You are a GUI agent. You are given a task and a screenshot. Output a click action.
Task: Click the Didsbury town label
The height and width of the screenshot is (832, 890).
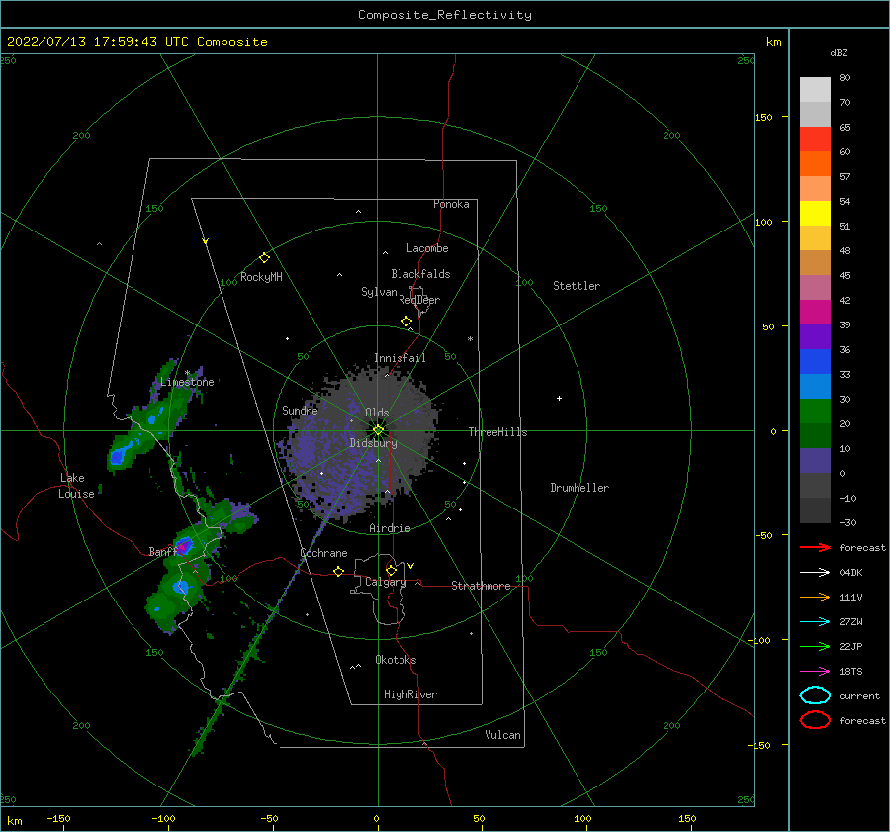pos(373,443)
